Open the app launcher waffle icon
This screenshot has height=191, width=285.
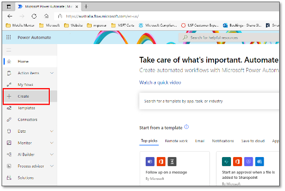pos(8,37)
